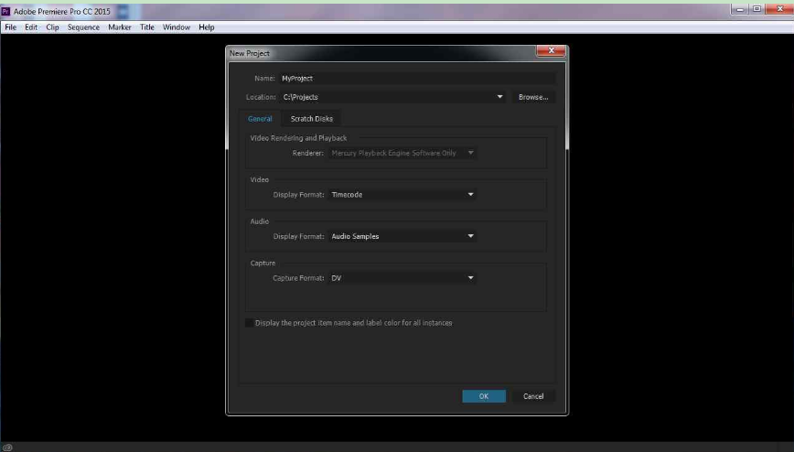The height and width of the screenshot is (452, 794).
Task: Enable display project item name checkbox
Action: (x=249, y=323)
